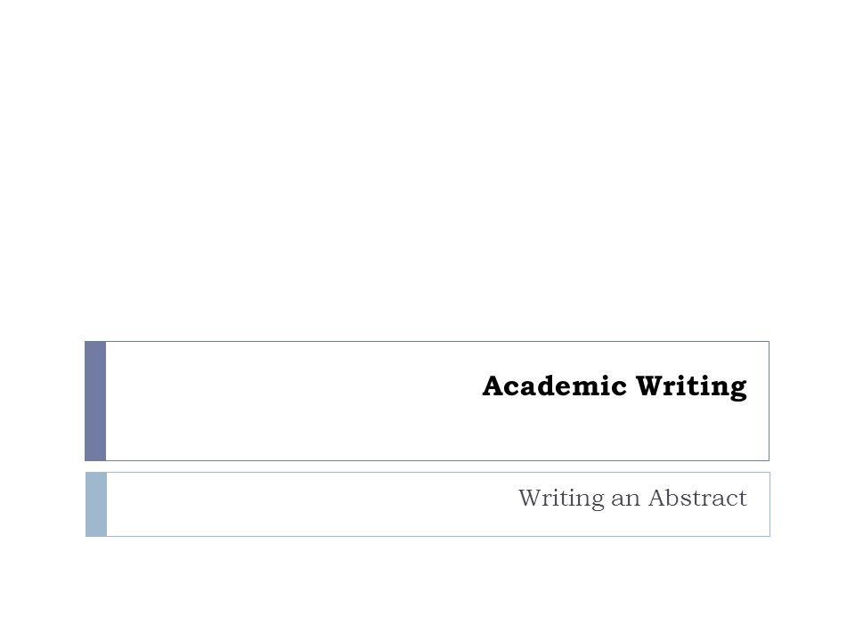
Task: Click the dark slate-blue accent bar beside title
Action: [x=95, y=402]
